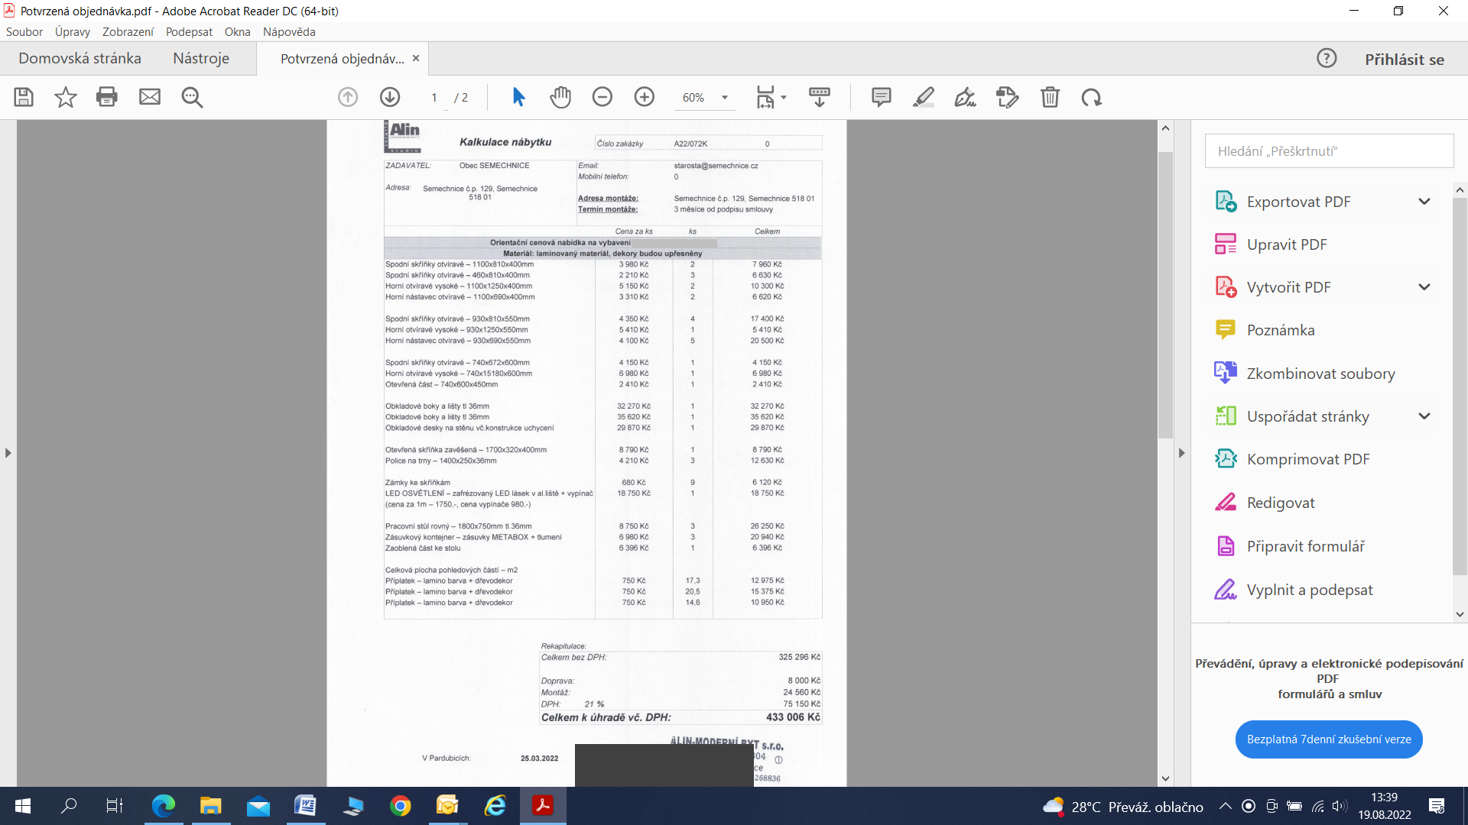Click the Add comment note icon
This screenshot has height=825, width=1468.
pos(882,97)
